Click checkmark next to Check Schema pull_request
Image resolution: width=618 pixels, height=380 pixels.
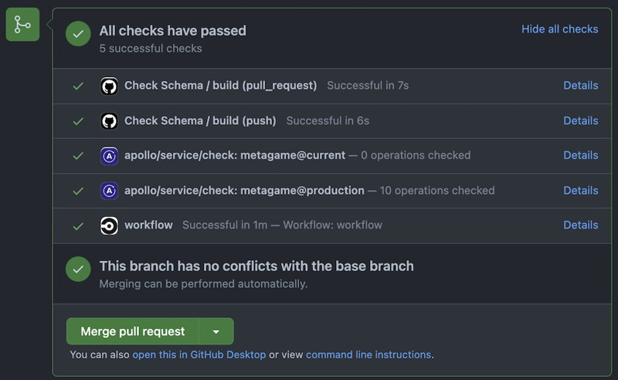pos(78,86)
